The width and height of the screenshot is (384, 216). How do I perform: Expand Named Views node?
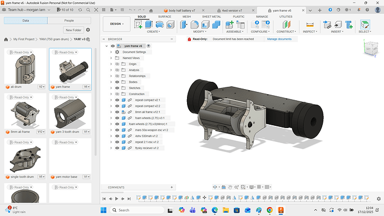pyautogui.click(x=111, y=58)
